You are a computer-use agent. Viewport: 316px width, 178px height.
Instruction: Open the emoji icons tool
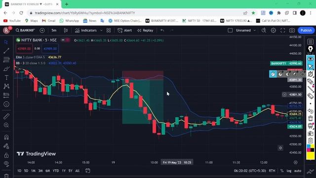click(6, 104)
